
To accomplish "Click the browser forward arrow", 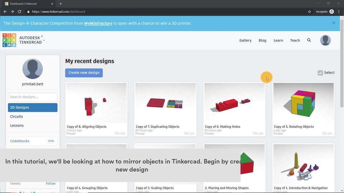I will 12,12.
